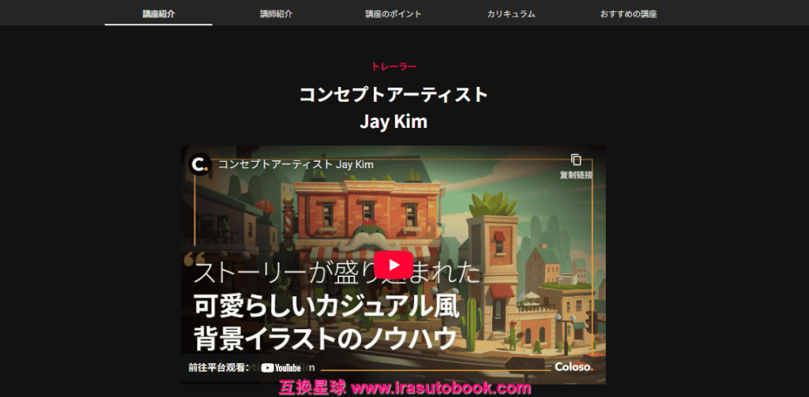Click the 背景イラストのノウハウ caption text
The image size is (809, 397).
coord(325,338)
